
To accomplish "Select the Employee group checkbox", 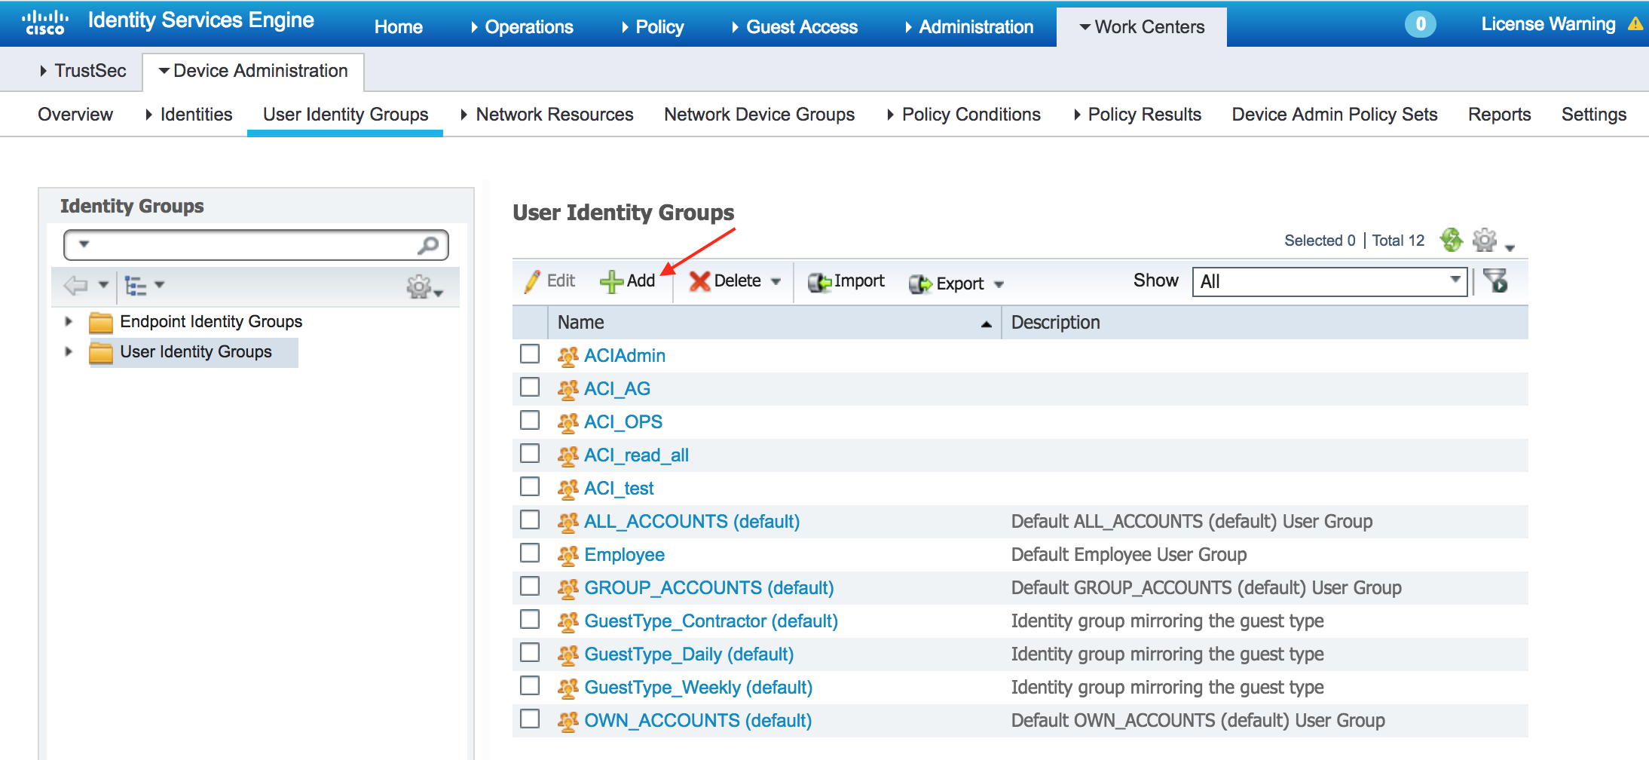I will point(530,553).
